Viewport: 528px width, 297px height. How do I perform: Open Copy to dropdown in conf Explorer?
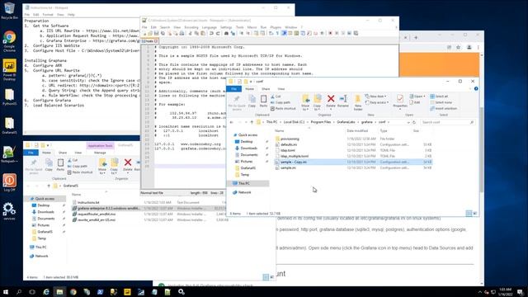click(x=317, y=102)
